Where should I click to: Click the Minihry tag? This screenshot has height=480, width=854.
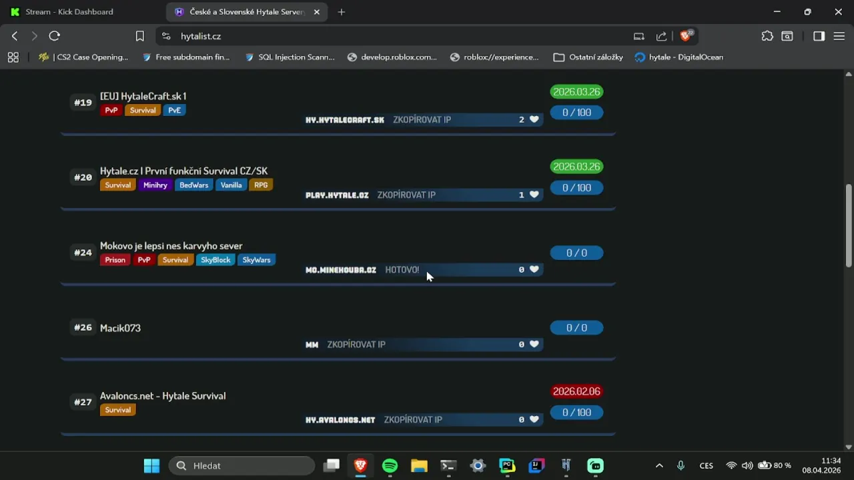click(x=155, y=185)
